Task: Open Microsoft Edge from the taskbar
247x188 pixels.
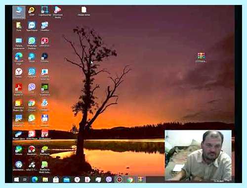Action: (35, 180)
